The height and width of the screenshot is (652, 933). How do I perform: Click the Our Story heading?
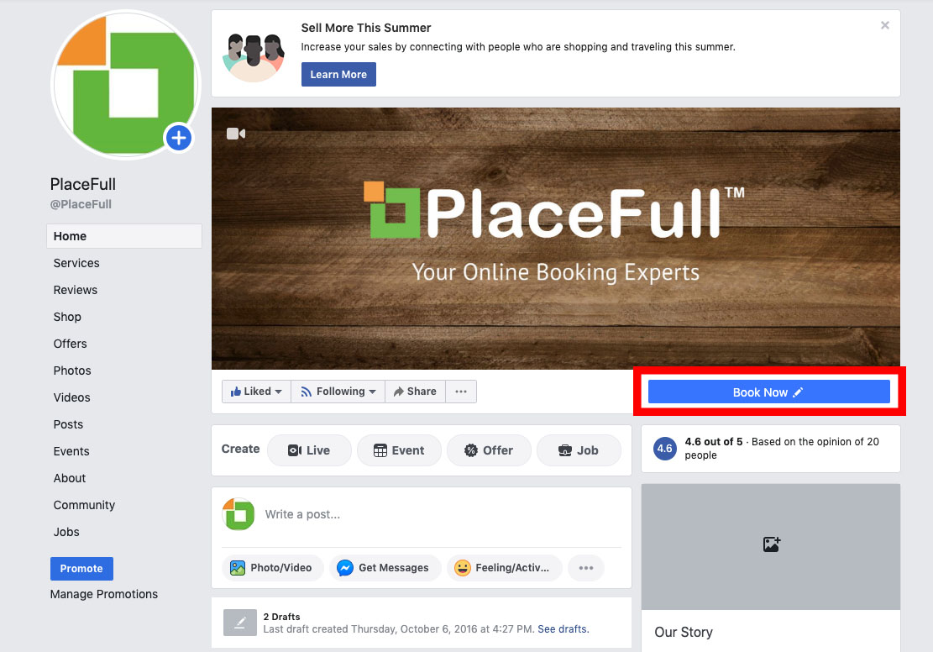pos(684,632)
